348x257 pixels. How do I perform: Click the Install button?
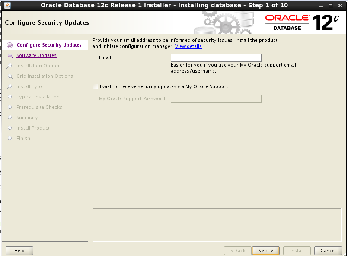pyautogui.click(x=297, y=251)
